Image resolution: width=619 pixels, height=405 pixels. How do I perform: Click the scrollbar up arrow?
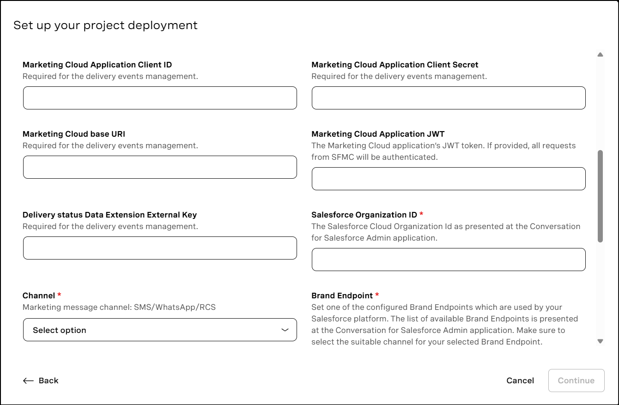point(600,54)
